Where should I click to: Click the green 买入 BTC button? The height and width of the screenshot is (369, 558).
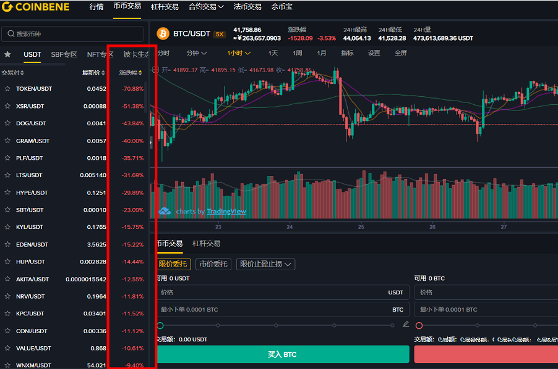click(282, 354)
